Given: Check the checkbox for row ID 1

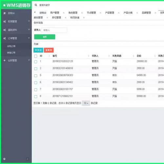Looking at the screenshot, I should click(36, 62).
